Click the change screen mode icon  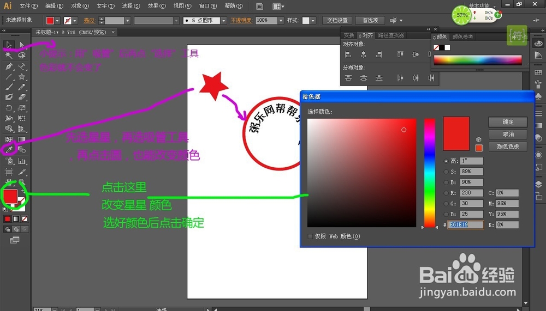click(x=15, y=240)
